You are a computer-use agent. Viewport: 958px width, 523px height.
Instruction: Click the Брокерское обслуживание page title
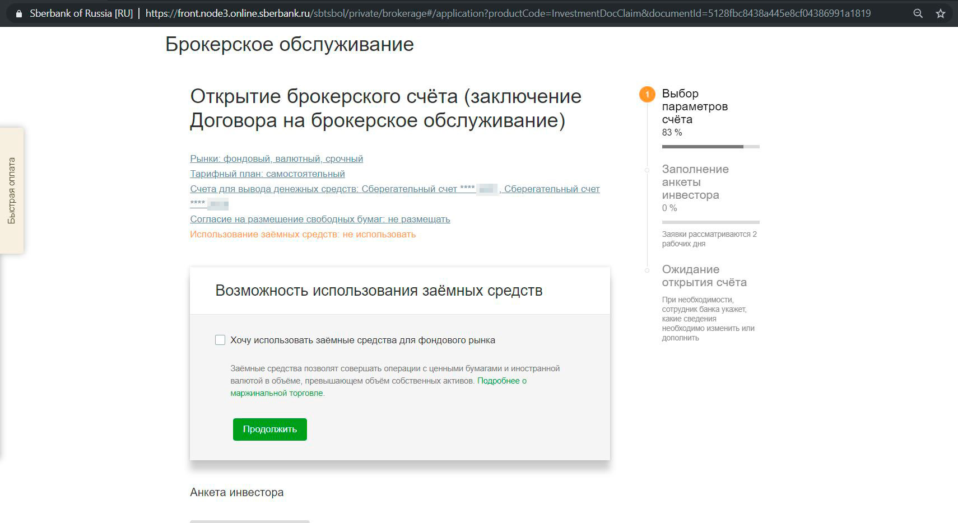click(289, 44)
